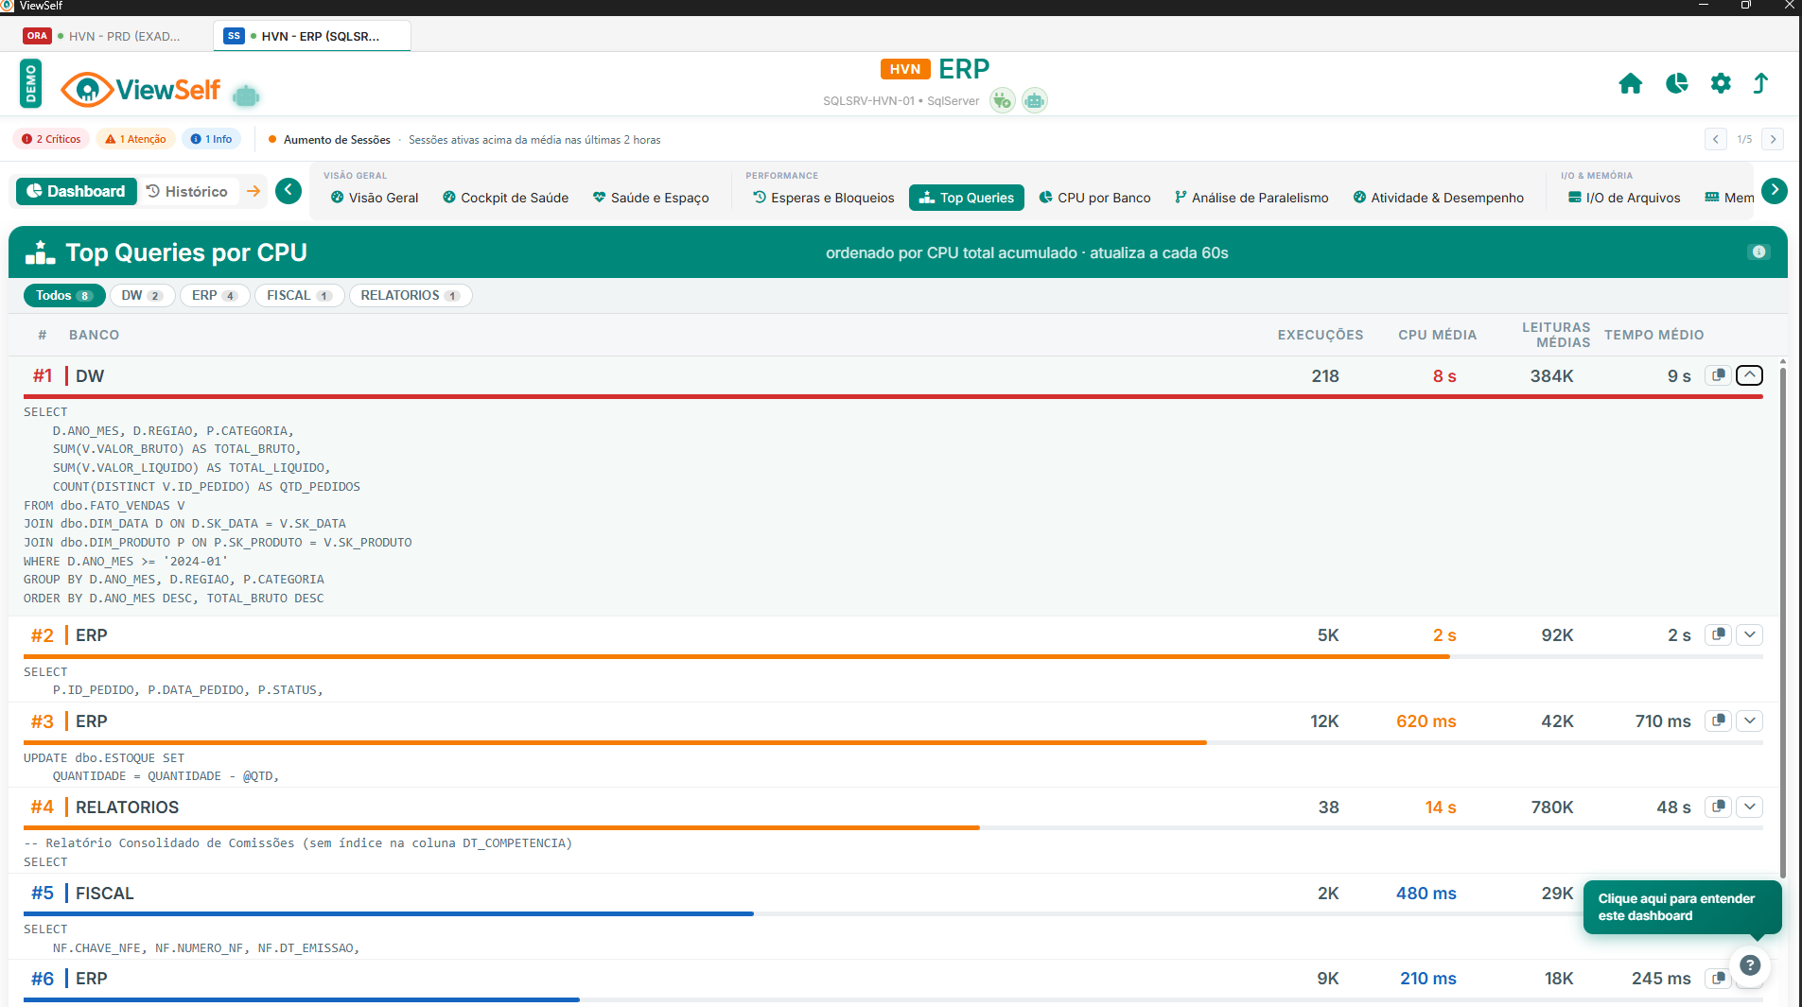The image size is (1802, 1007).
Task: Open the Análise de Paralelismo dashboard
Action: point(1251,198)
